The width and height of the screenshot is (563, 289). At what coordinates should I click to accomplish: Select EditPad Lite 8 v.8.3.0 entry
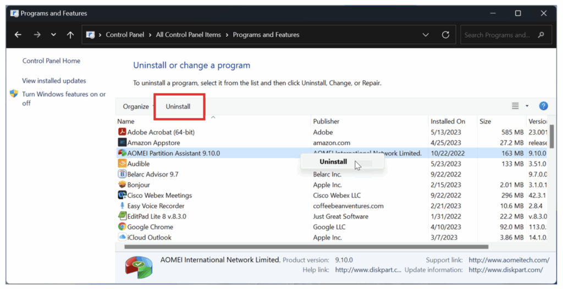tap(157, 216)
